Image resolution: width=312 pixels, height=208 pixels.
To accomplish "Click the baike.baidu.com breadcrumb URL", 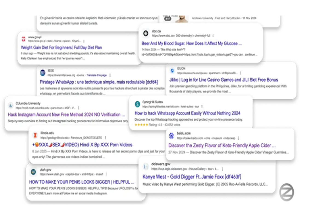I will click(206, 138).
